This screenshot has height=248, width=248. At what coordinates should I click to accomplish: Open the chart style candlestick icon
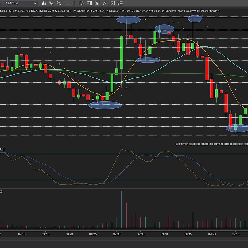tap(44, 3)
